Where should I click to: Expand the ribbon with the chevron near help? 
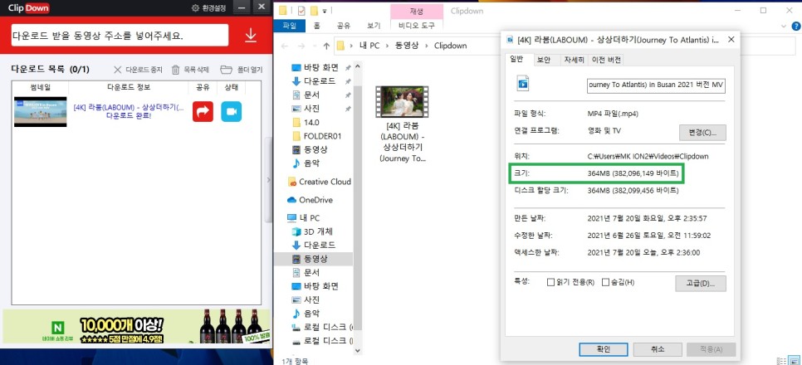point(784,26)
